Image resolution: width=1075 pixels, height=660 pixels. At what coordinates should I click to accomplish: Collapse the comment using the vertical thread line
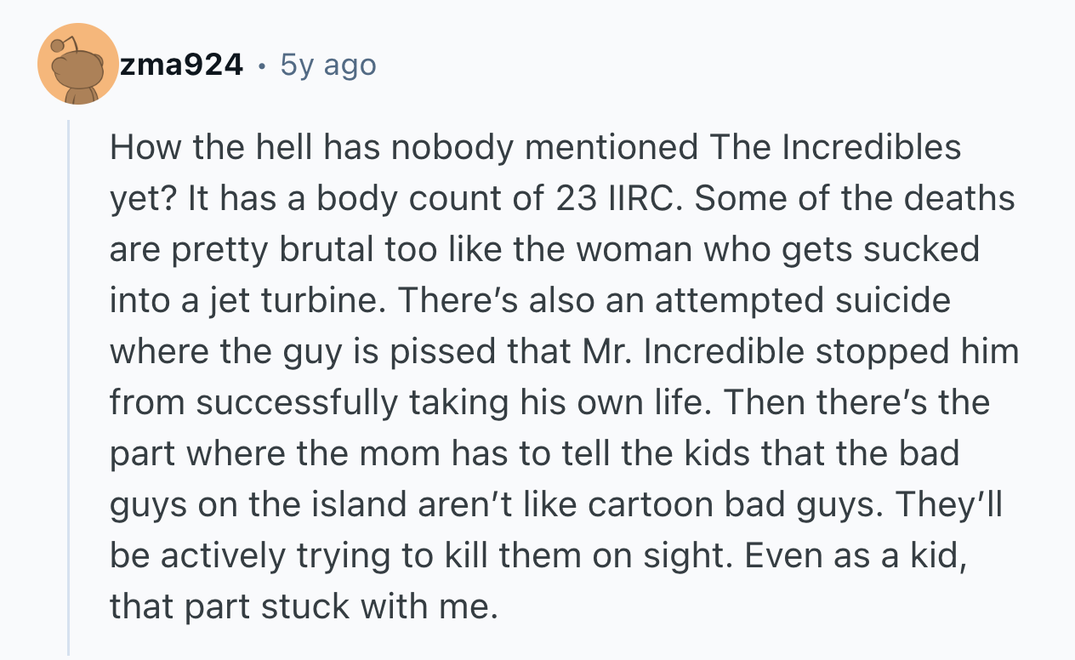point(70,383)
